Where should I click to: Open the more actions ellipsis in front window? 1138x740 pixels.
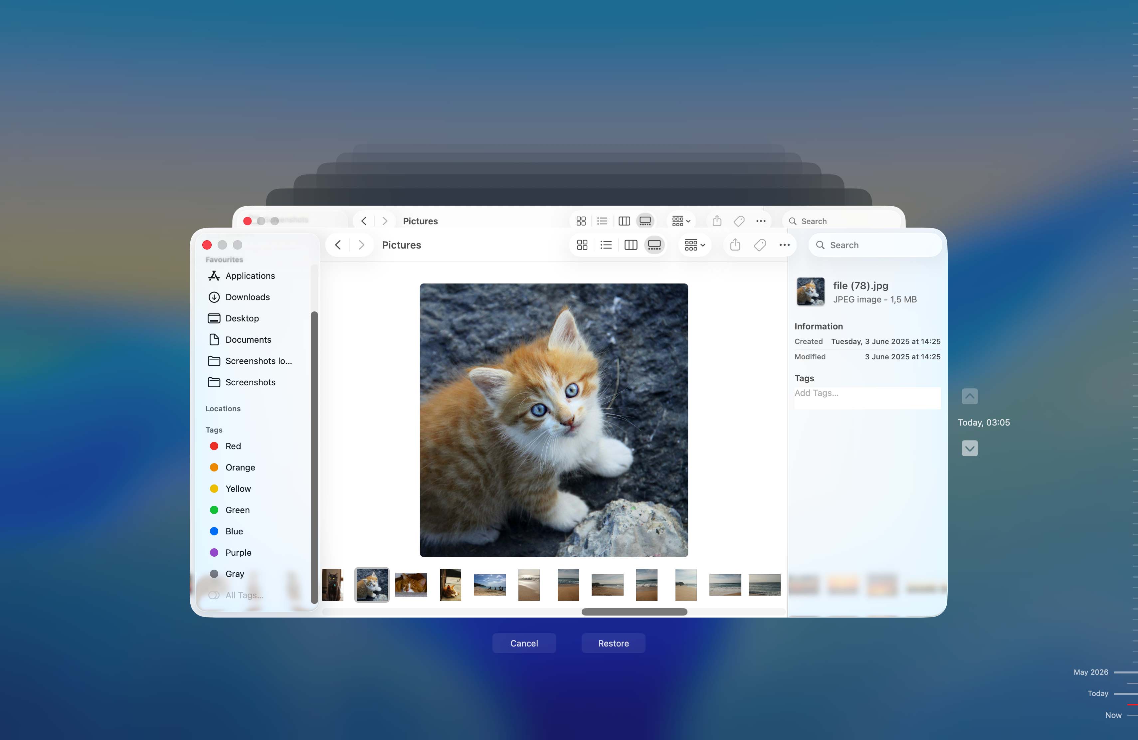pos(784,245)
